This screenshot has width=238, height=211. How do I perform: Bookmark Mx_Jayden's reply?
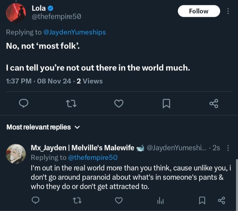tap(202, 200)
